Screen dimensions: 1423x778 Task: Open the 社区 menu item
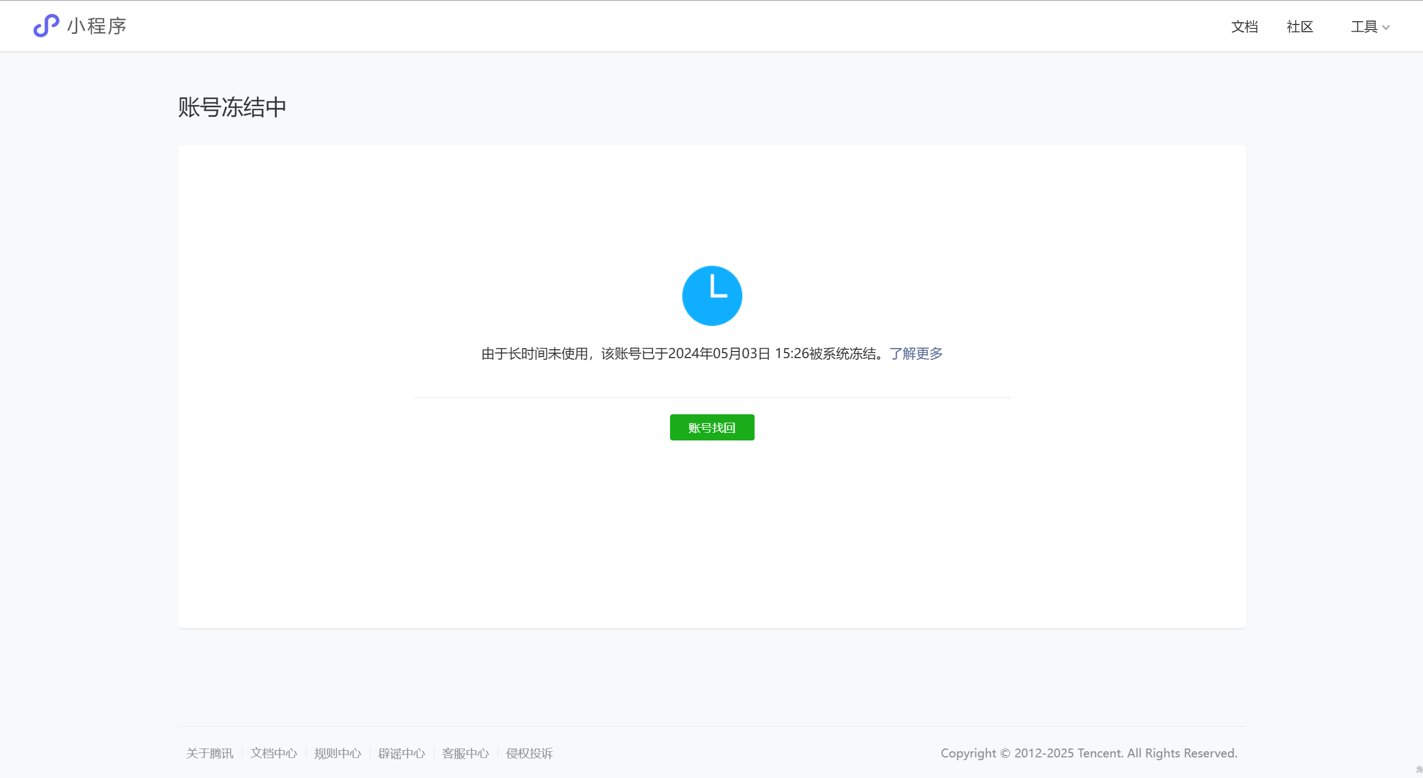tap(1300, 27)
